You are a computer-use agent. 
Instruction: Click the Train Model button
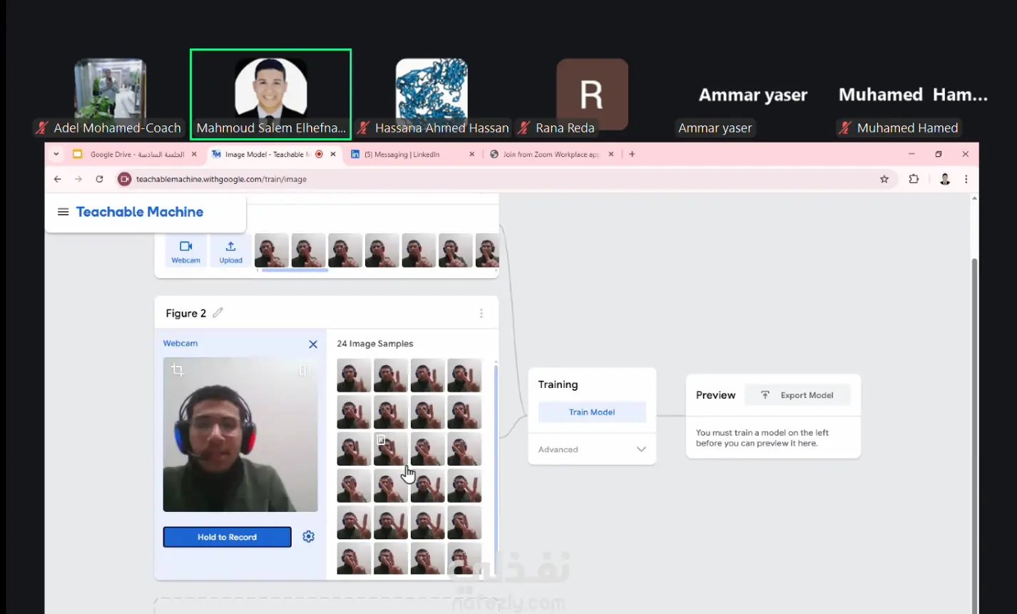click(x=592, y=411)
